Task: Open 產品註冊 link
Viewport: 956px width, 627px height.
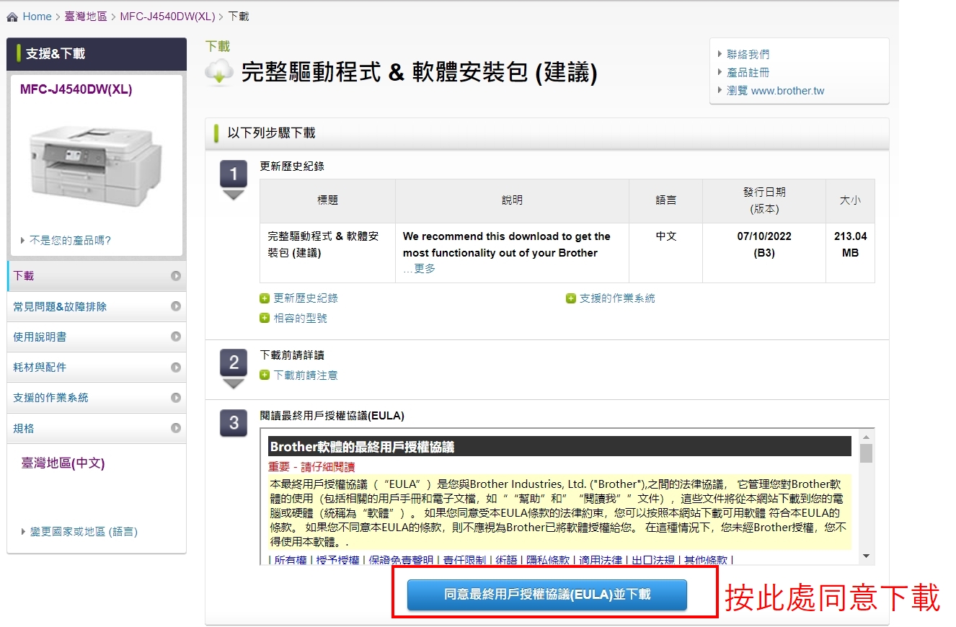Action: tap(748, 72)
